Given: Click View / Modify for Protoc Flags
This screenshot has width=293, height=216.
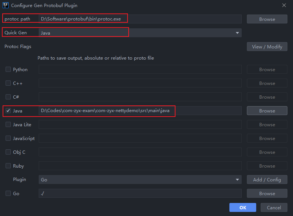Looking at the screenshot, I should [267, 47].
